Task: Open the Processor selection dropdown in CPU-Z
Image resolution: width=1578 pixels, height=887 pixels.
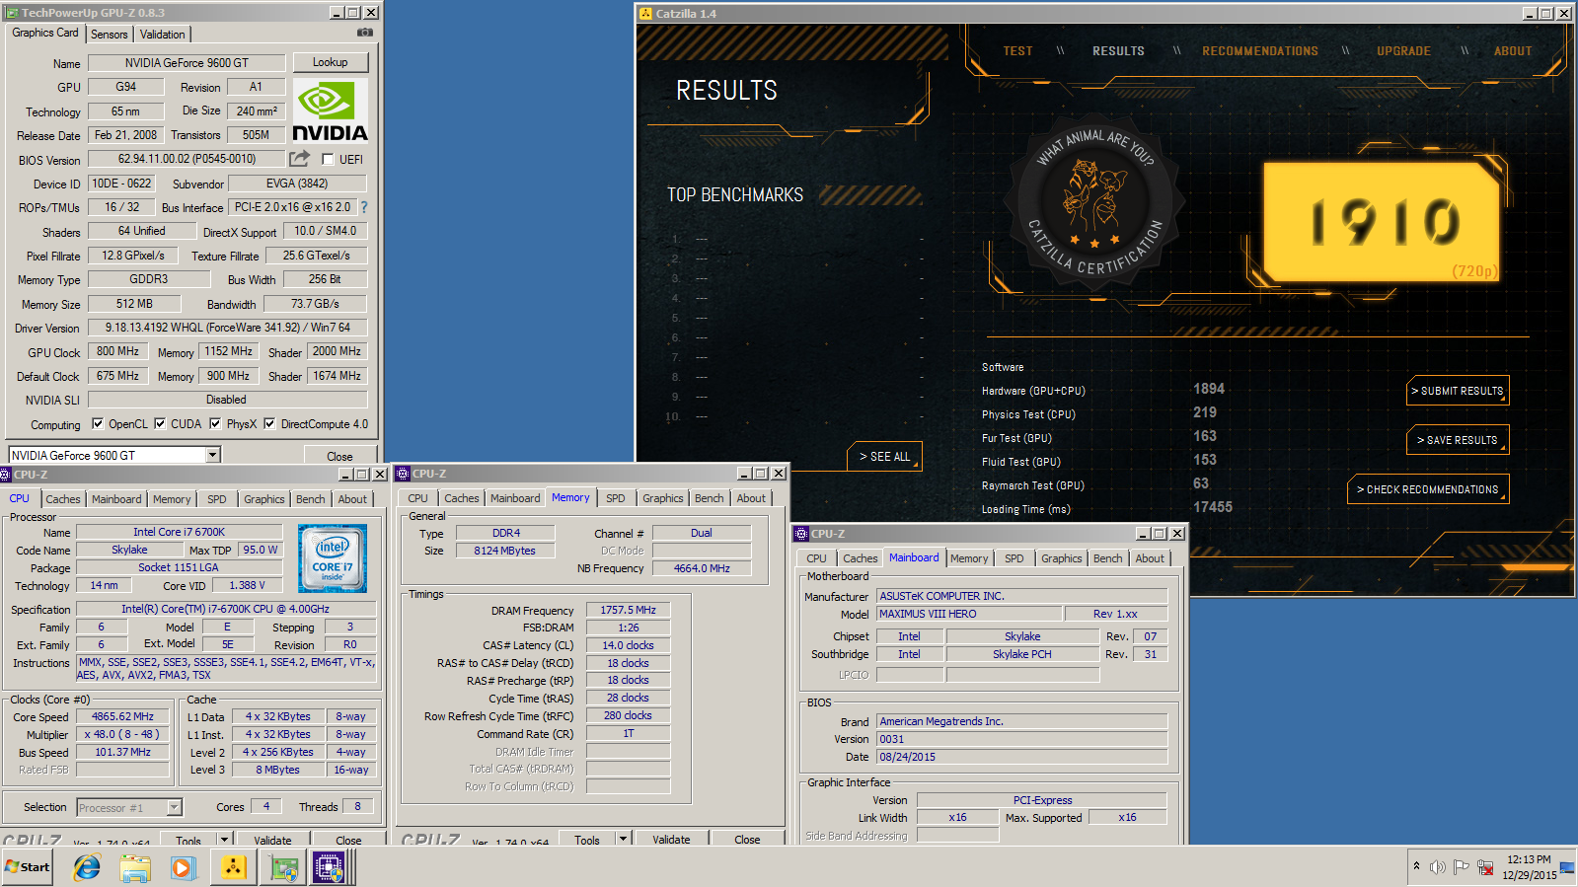Action: [175, 807]
